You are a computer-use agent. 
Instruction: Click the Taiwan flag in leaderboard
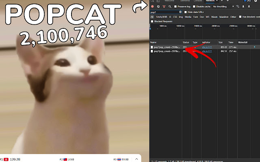coord(65,159)
